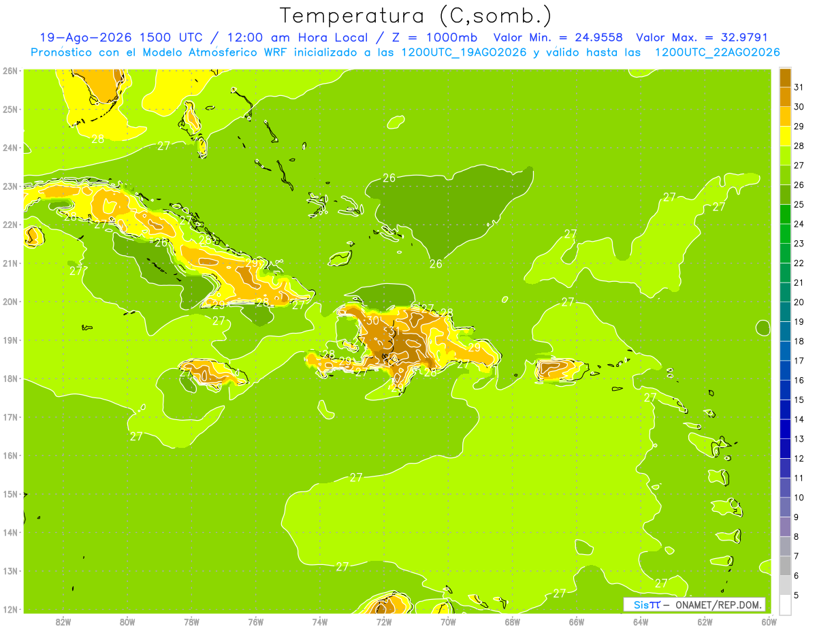Select longitude axis label 72W
817x631 pixels.
click(384, 621)
